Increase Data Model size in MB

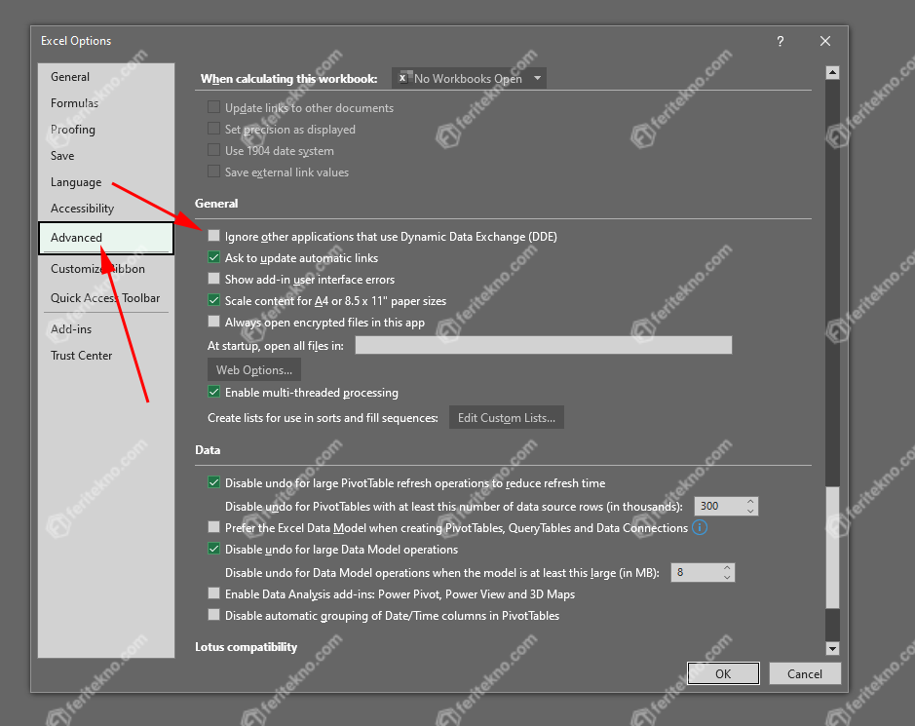[x=727, y=568]
